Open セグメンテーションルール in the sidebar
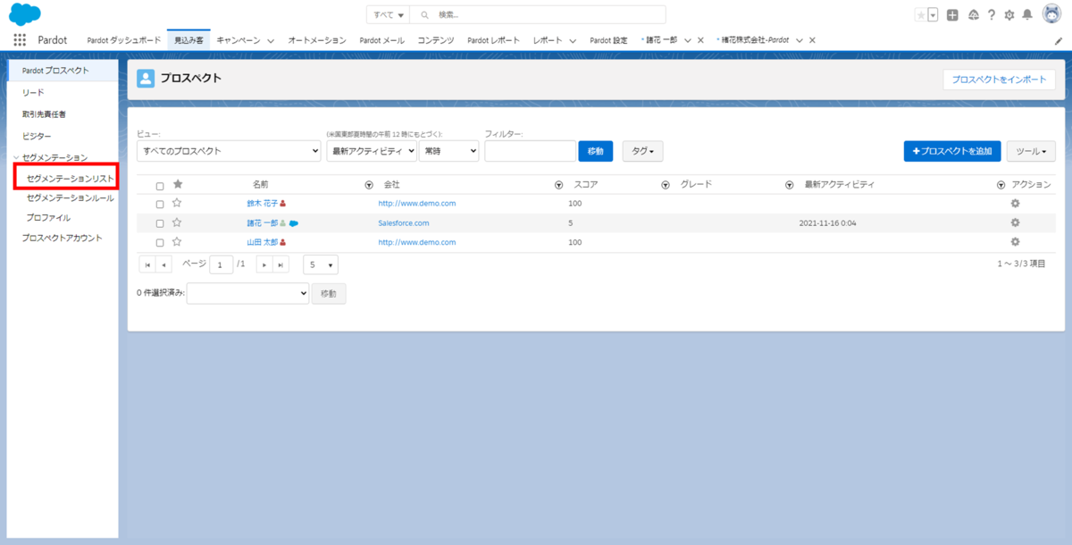This screenshot has height=545, width=1072. point(71,198)
